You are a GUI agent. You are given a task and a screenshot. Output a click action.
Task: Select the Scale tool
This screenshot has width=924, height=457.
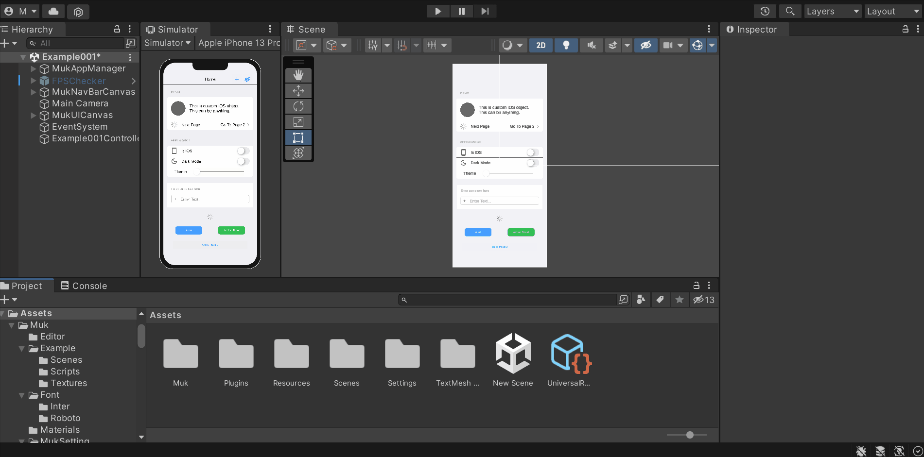[298, 122]
